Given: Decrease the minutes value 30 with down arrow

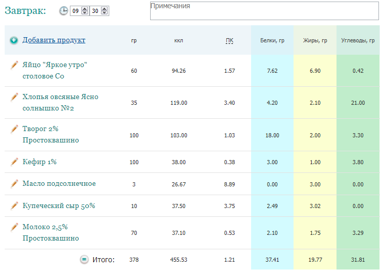Looking at the screenshot, I should click(x=105, y=12).
